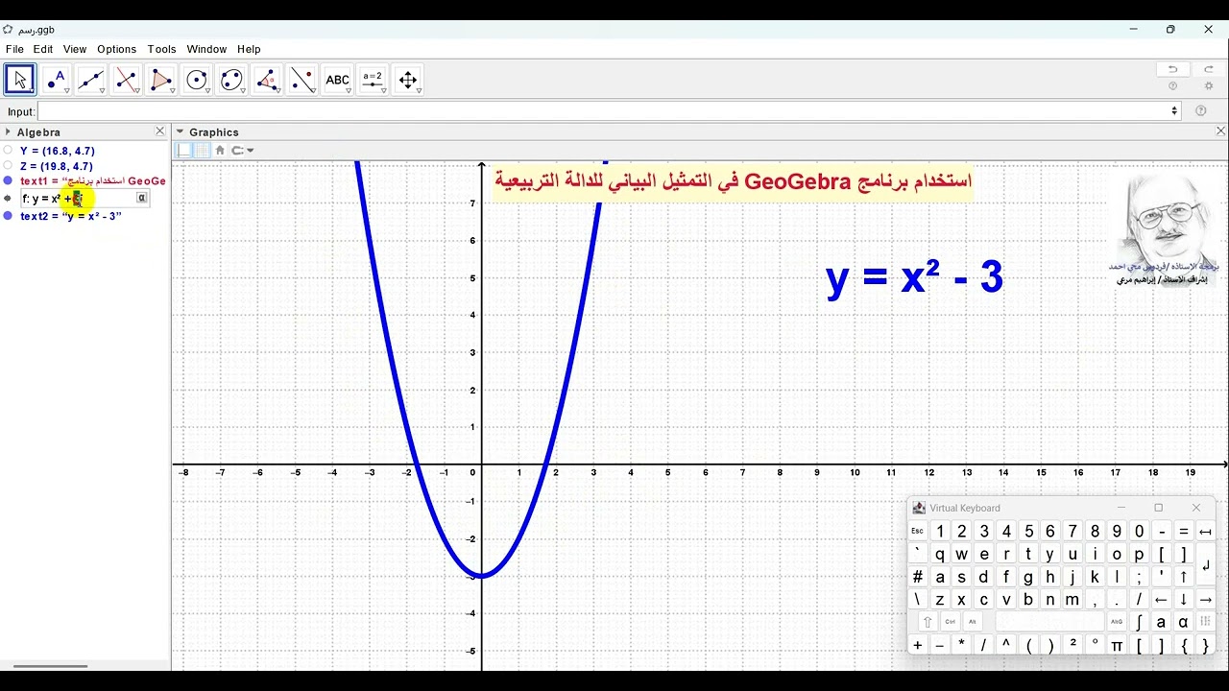Toggle Shift key on Virtual Keyboard
Viewport: 1229px width, 691px height.
pos(928,622)
